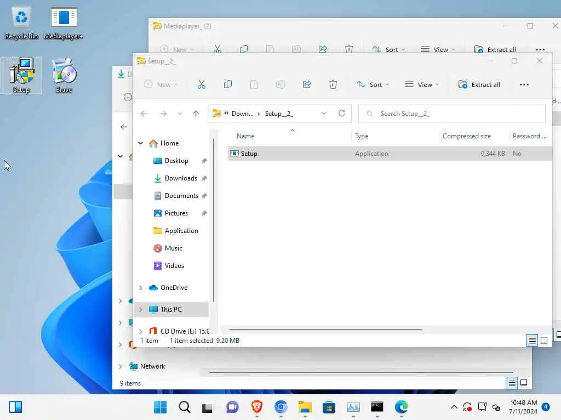Open Documents in the navigation pane

pyautogui.click(x=181, y=196)
